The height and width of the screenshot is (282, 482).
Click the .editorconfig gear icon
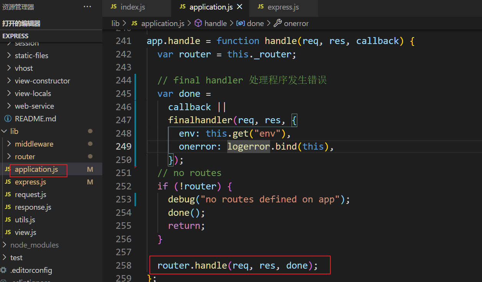click(x=4, y=270)
